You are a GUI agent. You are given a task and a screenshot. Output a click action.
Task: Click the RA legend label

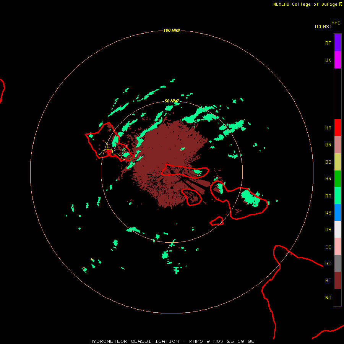tap(328, 196)
